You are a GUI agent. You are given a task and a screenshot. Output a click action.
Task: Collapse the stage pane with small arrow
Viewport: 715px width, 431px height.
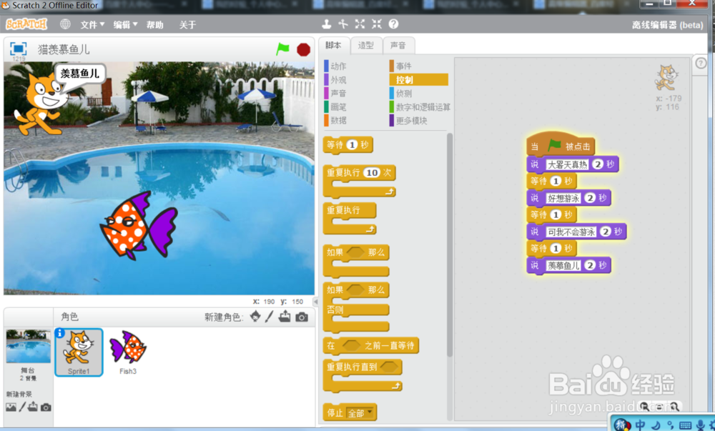[x=315, y=302]
